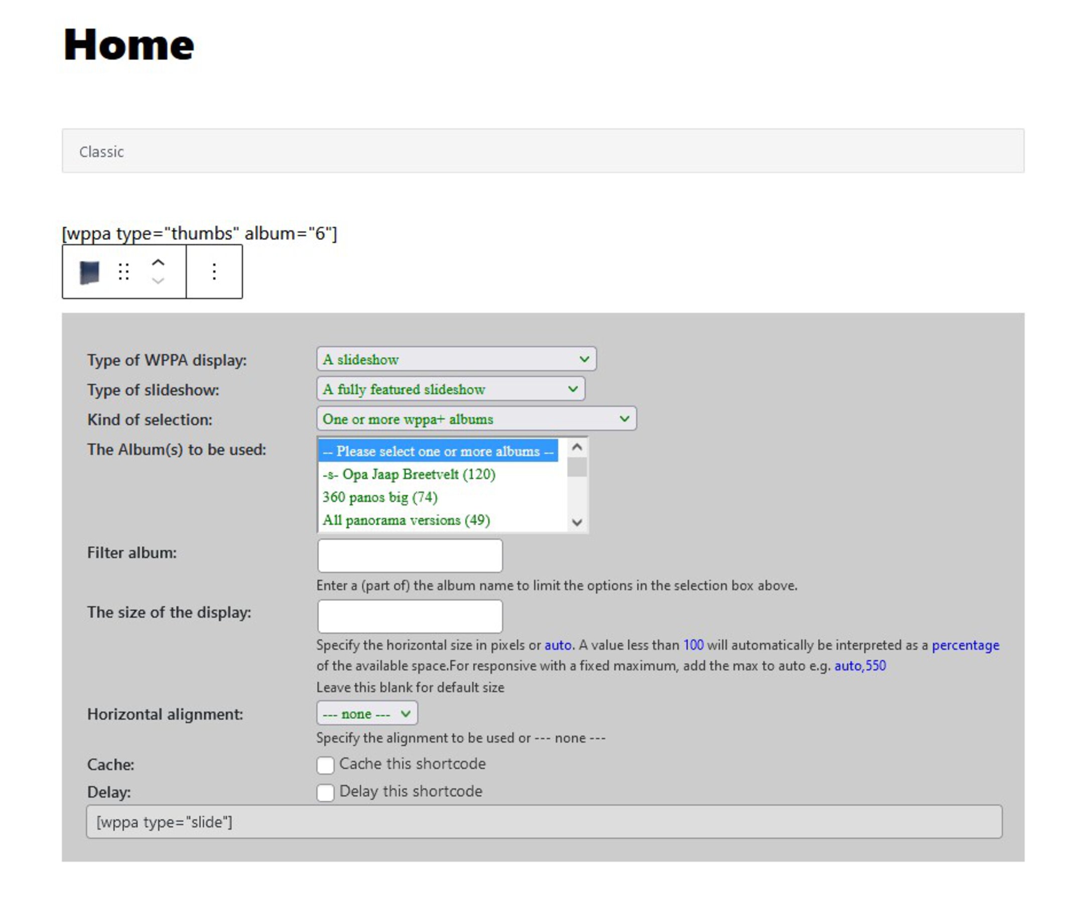Move block down with arrow
Screen dimensions: 1074x903
click(158, 281)
